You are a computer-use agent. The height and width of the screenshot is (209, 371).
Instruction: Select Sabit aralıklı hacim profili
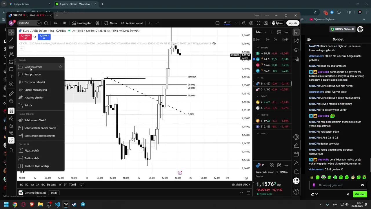(x=41, y=128)
